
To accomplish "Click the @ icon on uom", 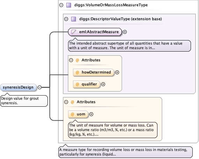I will (72, 114).
